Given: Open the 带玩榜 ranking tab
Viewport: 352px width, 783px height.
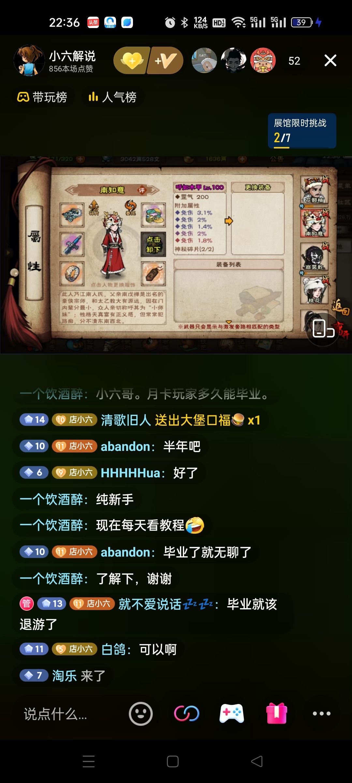Looking at the screenshot, I should pyautogui.click(x=42, y=97).
